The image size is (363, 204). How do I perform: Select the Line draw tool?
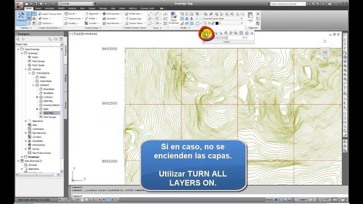point(150,14)
